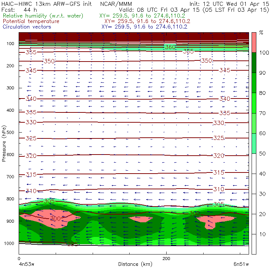Click the "700" pressure axis tick label
Screen dimensions: 271x271
pyautogui.click(x=10, y=177)
